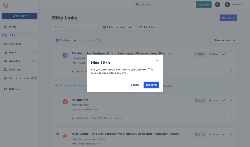Open QR Codes in the sidebar
The image size is (250, 147).
point(20,44)
